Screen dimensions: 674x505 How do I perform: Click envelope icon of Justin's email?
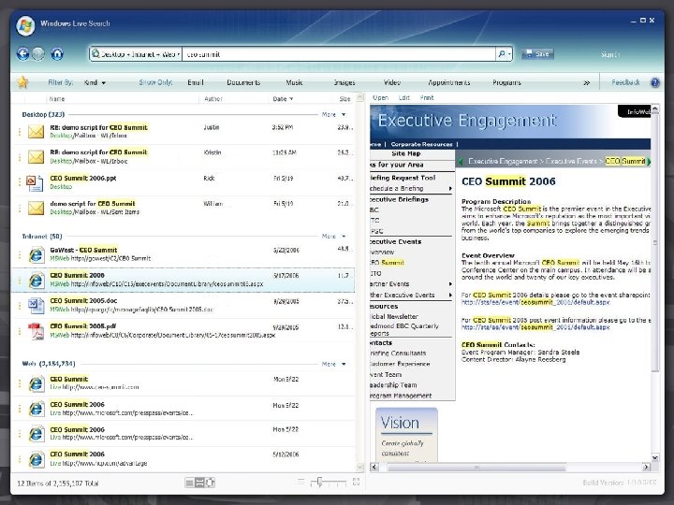(x=36, y=132)
